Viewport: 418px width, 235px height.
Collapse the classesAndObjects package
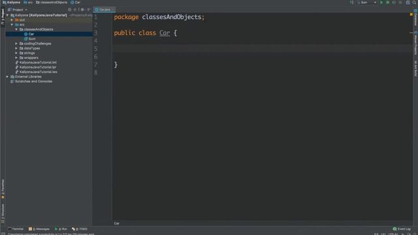(16, 29)
